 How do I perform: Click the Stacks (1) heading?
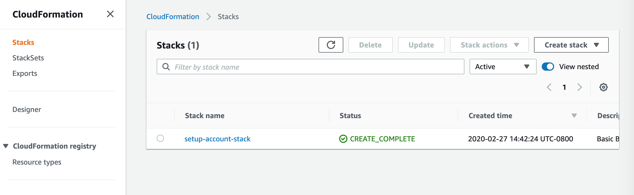pos(178,45)
